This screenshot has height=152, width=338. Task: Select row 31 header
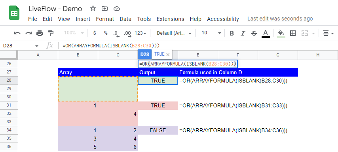tap(9, 105)
